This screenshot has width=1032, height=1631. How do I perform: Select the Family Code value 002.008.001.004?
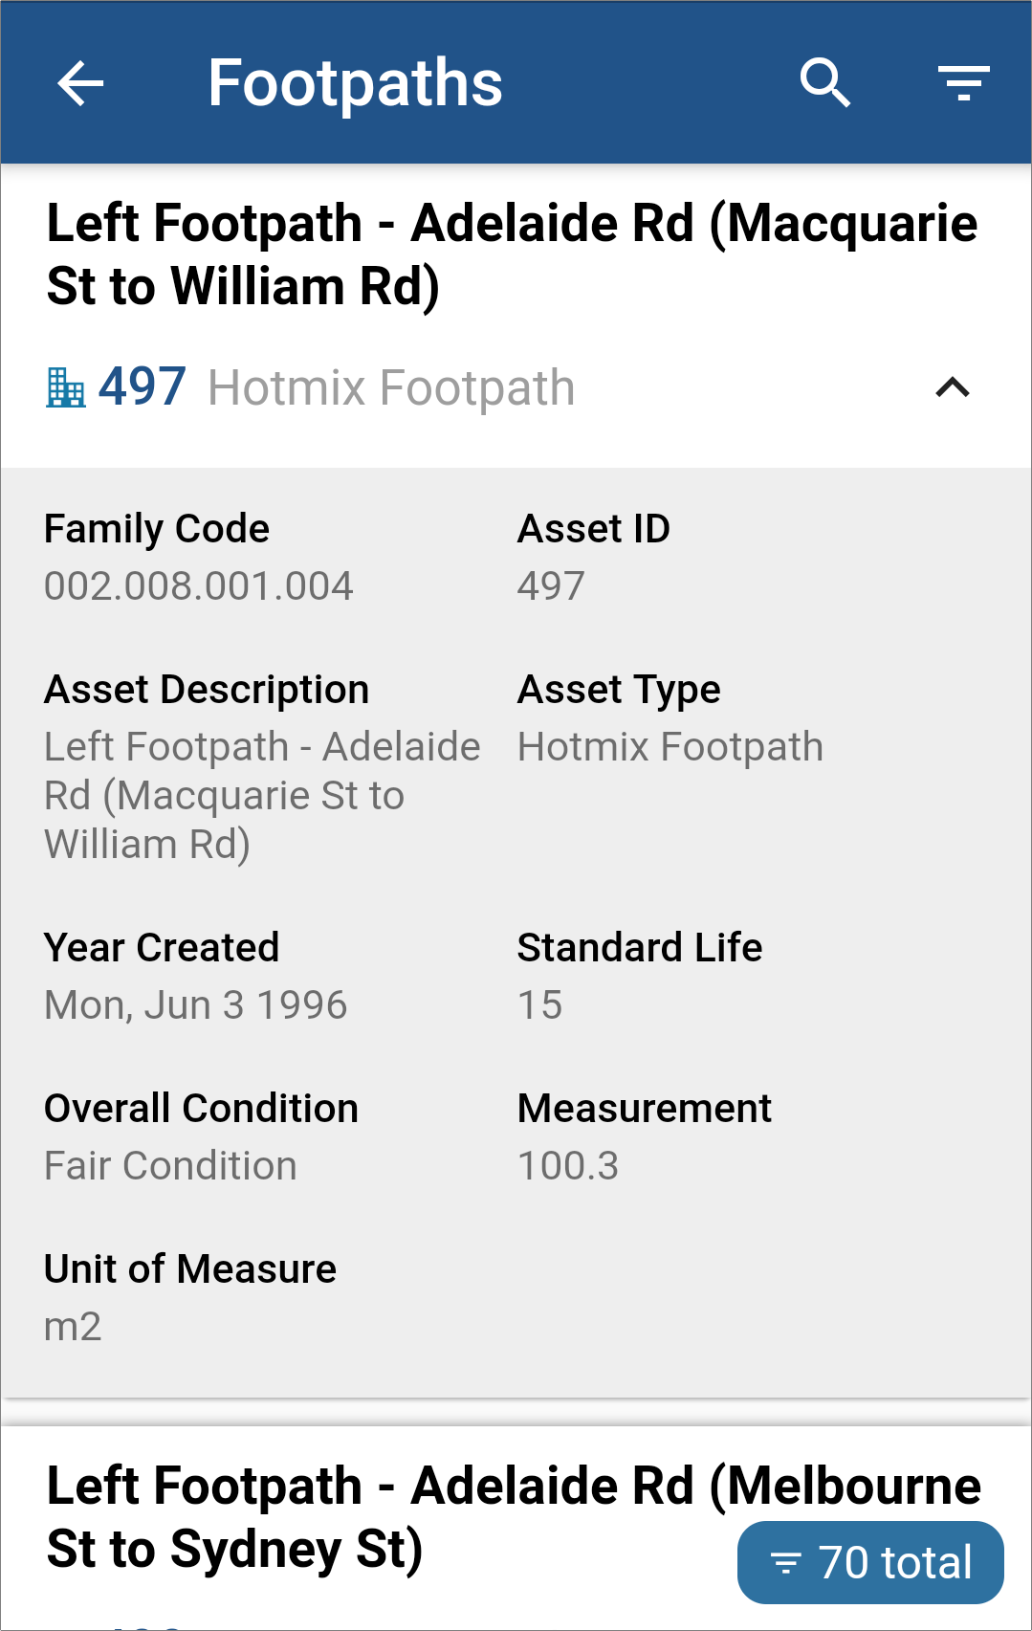(x=199, y=585)
